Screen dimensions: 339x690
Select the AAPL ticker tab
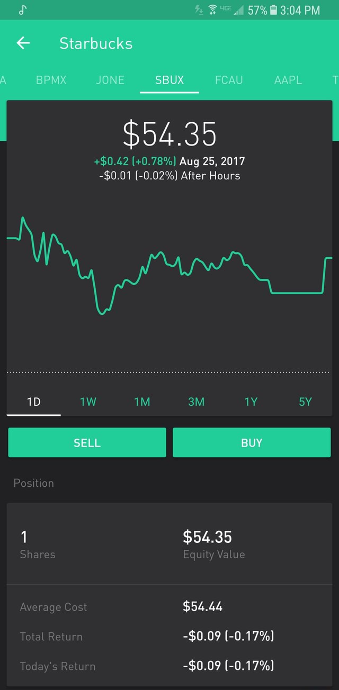(x=288, y=80)
